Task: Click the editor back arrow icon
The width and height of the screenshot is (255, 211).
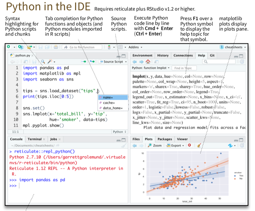Action: pyautogui.click(x=12, y=62)
